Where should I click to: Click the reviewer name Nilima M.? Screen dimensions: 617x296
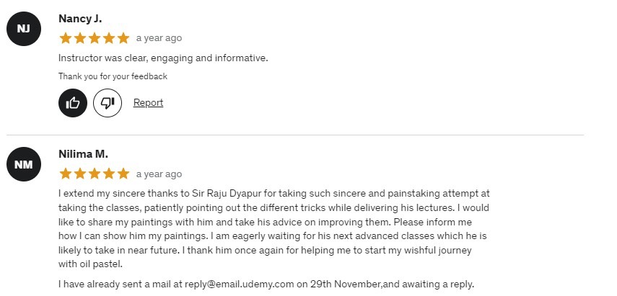[x=83, y=154]
